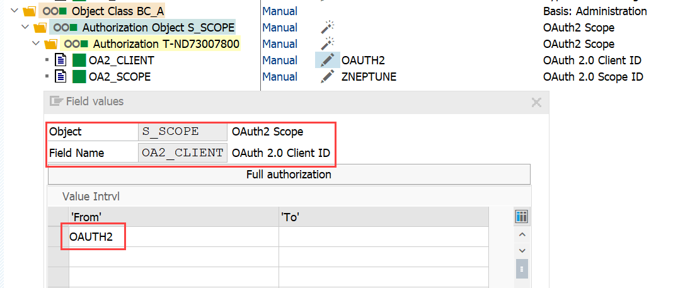Select Authorization T-ND73007800 tree label
Screen dimensions: 673x288
pyautogui.click(x=166, y=43)
